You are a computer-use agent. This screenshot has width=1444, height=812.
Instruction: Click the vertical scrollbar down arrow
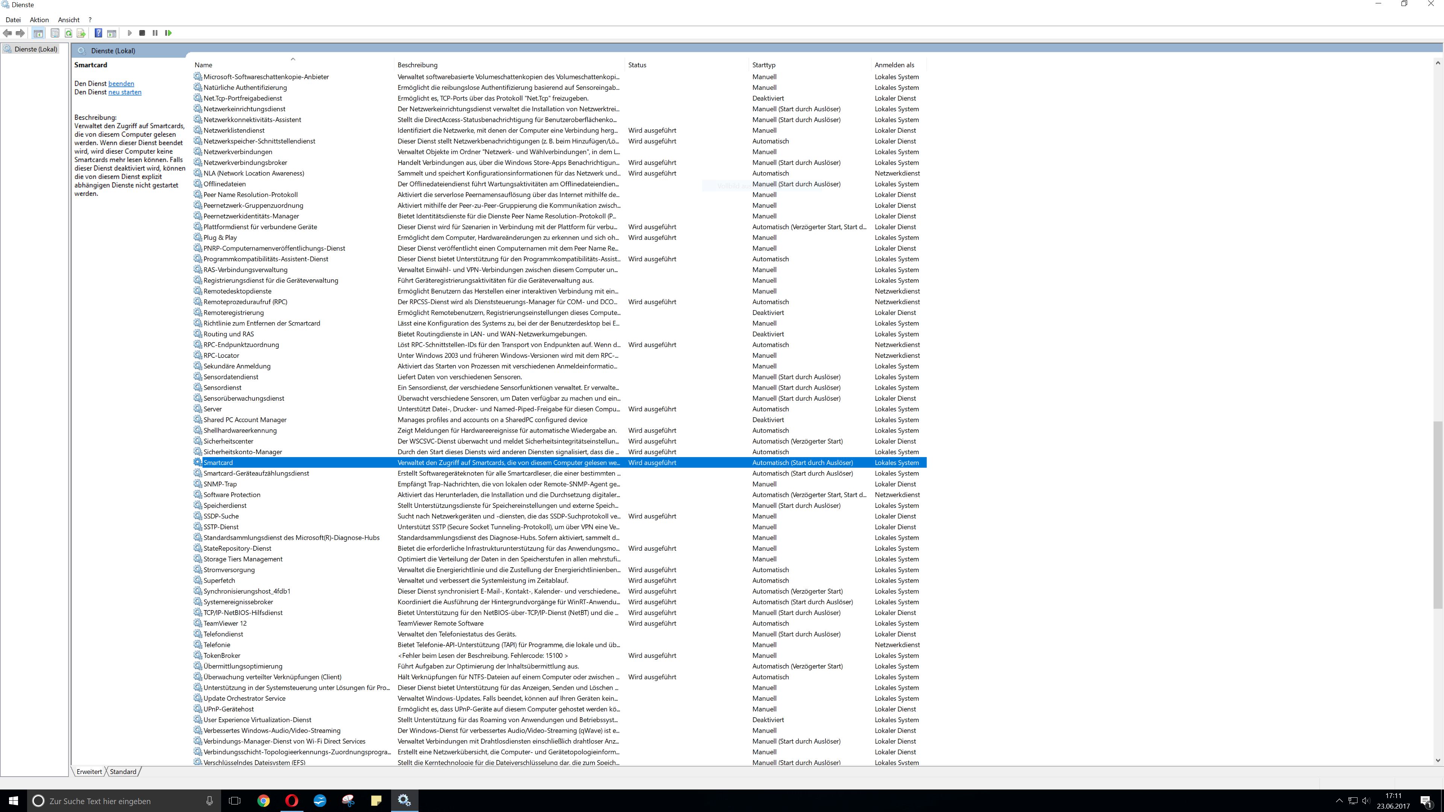pyautogui.click(x=1438, y=760)
